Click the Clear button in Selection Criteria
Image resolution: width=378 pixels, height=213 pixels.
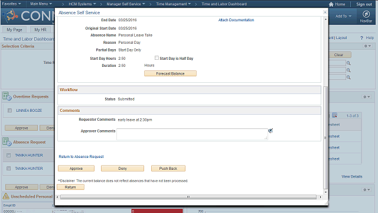pos(338,55)
